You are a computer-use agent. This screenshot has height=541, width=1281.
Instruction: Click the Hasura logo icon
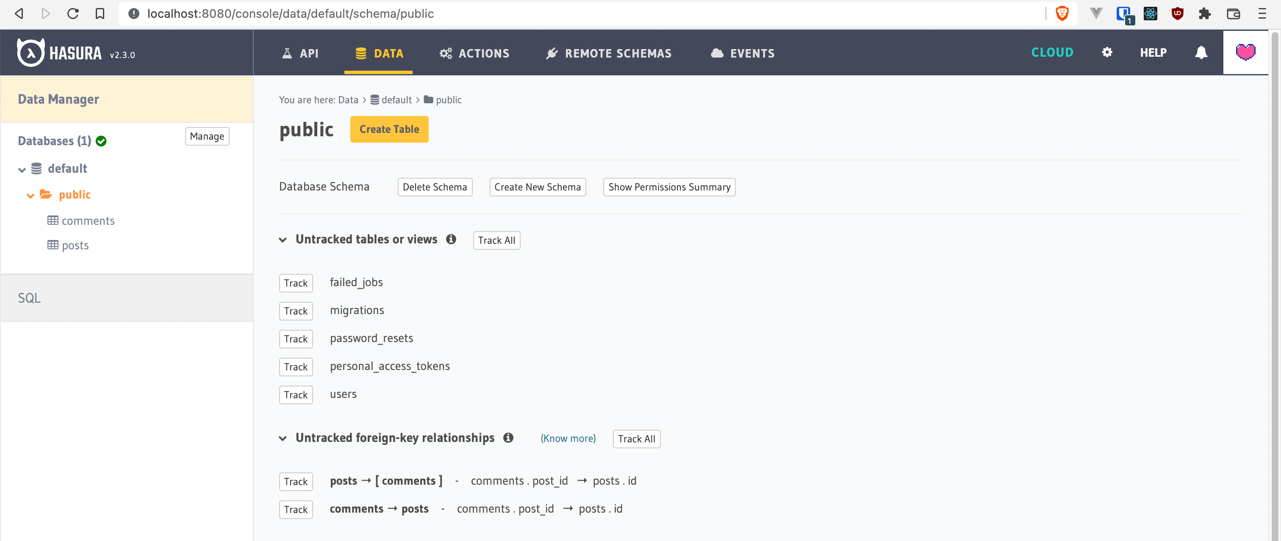(x=31, y=52)
